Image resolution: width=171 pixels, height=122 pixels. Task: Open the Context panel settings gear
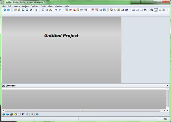pos(37,114)
